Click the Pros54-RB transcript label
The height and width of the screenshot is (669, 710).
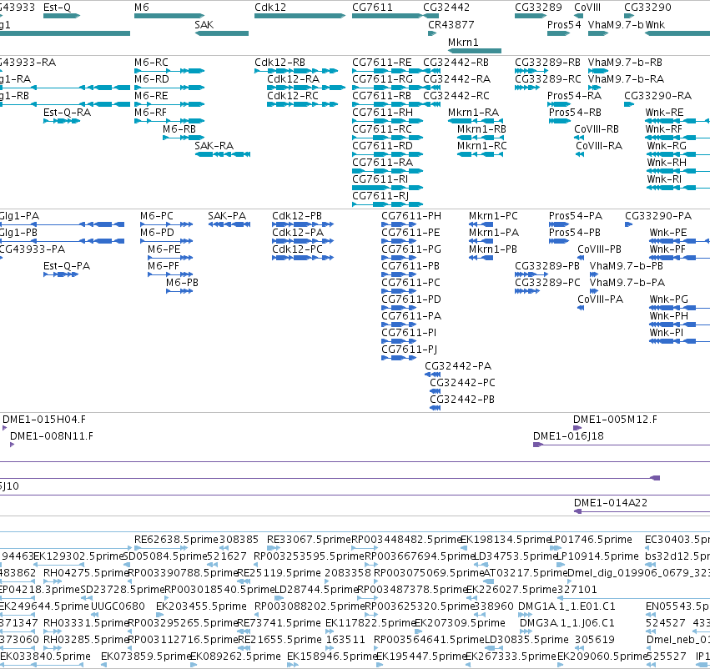click(x=575, y=113)
